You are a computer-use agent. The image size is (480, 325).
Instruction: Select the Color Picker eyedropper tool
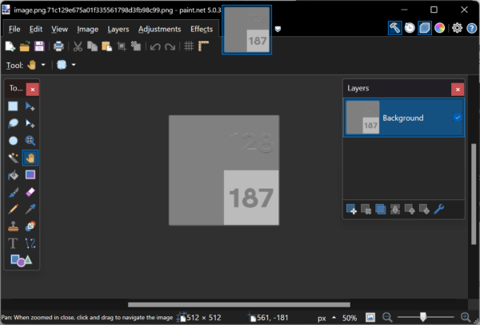coord(30,209)
